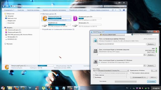161x90 pixels.
Task: Open the recent pages dropdown near Forward
Action: pos(9,6)
